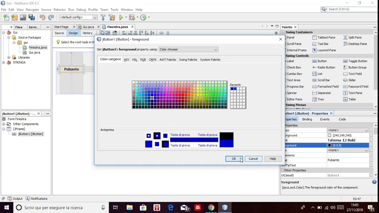Click the Preview Design eye icon
The width and height of the screenshot is (379, 213).
115,33
